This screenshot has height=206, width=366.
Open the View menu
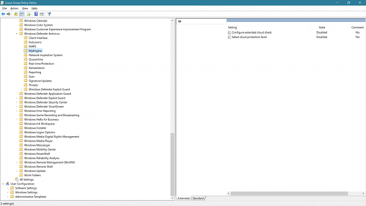tap(25, 8)
